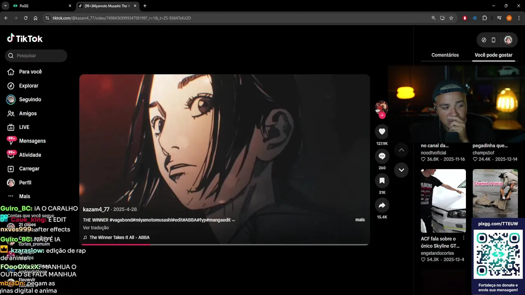This screenshot has height=295, width=525.
Task: Go to previous video with up chevron
Action: pyautogui.click(x=402, y=150)
